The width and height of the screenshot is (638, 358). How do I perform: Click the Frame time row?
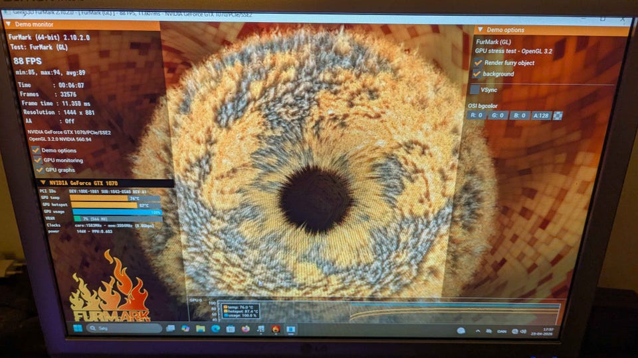(x=56, y=103)
